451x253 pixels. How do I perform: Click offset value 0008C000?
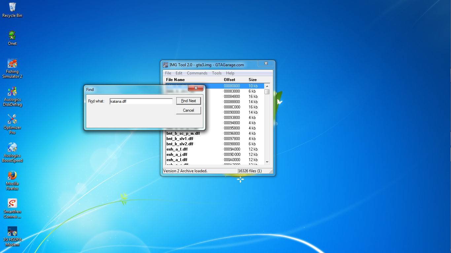[x=232, y=107]
